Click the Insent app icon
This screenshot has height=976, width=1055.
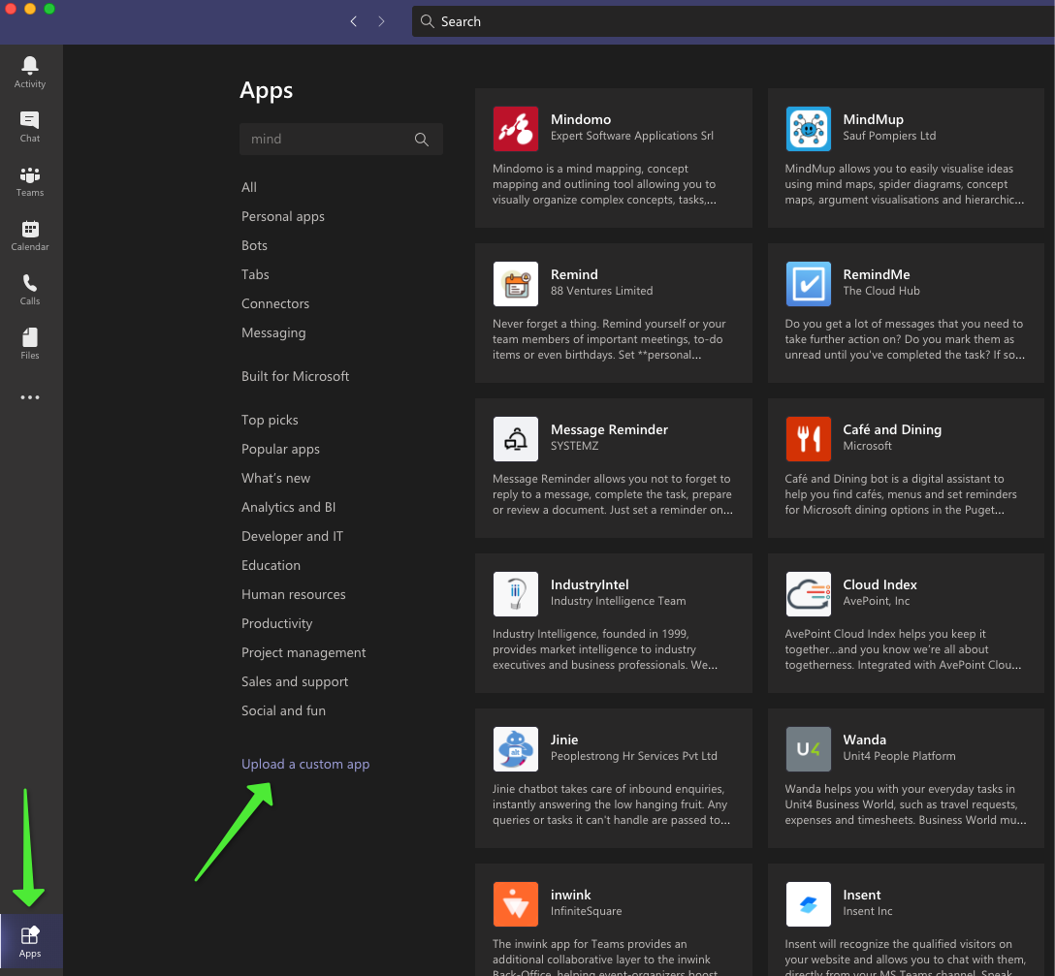pos(808,904)
